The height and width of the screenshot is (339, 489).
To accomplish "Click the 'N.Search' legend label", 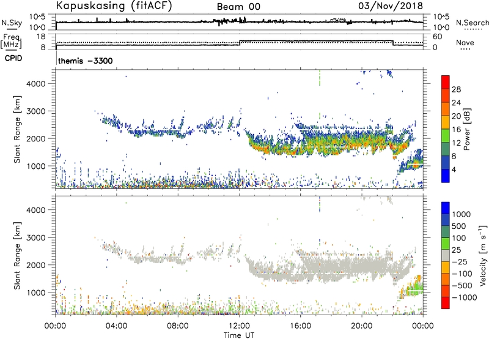I will (x=472, y=23).
